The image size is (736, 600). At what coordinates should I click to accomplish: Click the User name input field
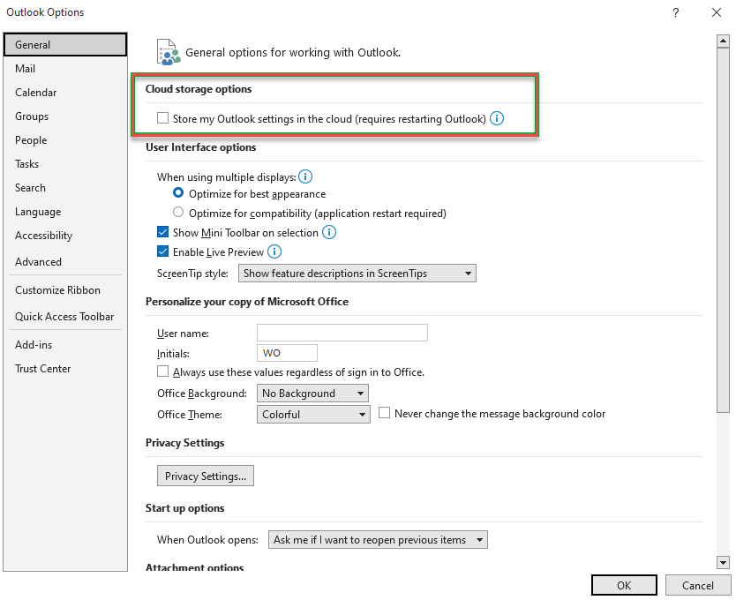pyautogui.click(x=342, y=333)
